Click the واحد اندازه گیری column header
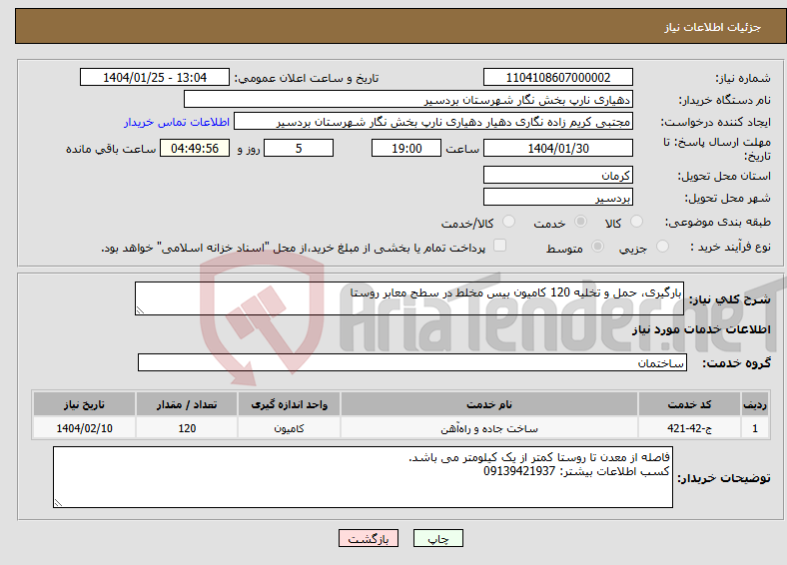Viewport: 787px width, 565px height. click(x=289, y=404)
